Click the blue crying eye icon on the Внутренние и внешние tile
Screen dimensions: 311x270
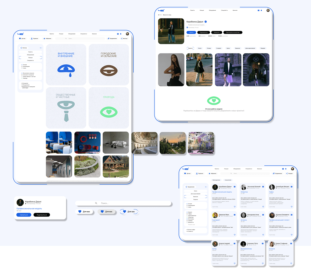[x=66, y=70]
